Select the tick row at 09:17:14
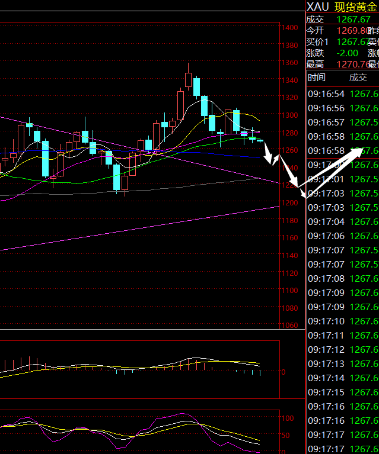Viewport: 379px width, 454px height. 342,378
